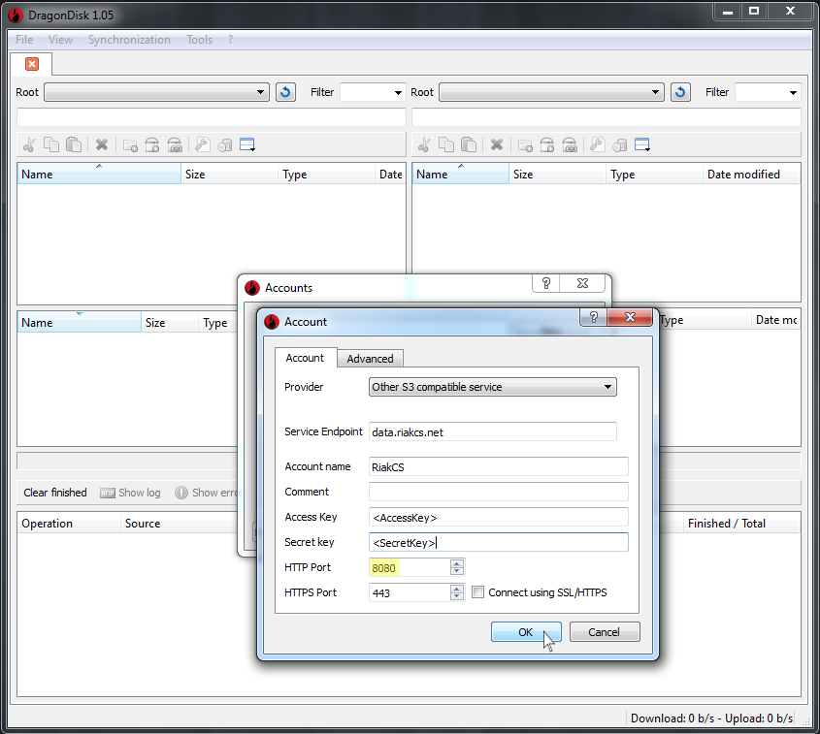This screenshot has width=820, height=734.
Task: Enable Connect using SSL/HTTPS
Action: (x=476, y=592)
